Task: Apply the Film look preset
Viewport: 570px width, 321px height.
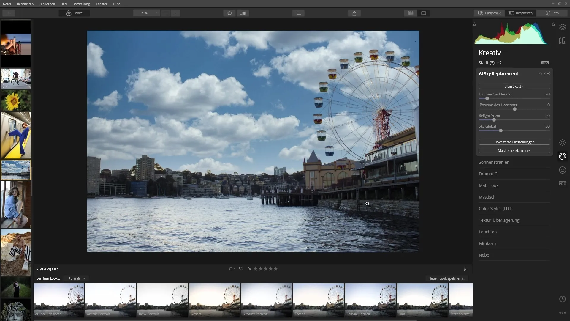Action: 422,300
